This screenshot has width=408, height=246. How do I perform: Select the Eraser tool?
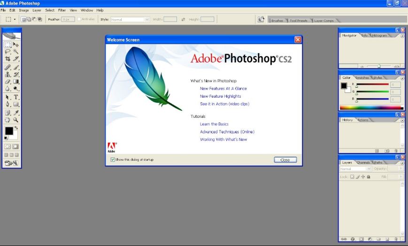click(8, 82)
